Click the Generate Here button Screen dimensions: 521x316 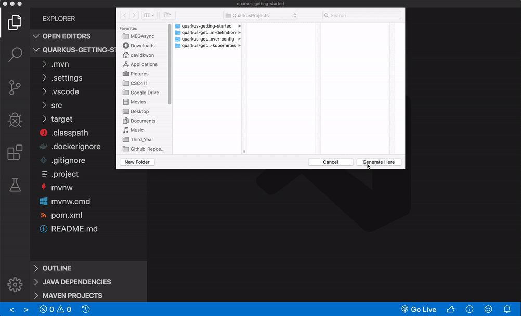pyautogui.click(x=379, y=162)
